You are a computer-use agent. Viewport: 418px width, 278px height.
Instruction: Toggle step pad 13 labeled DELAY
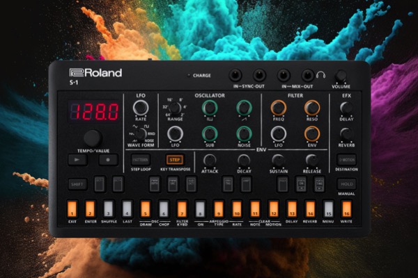tap(292, 208)
